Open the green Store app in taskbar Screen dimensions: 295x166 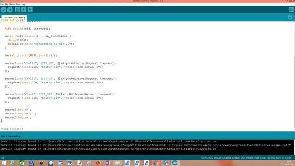(x=22, y=163)
